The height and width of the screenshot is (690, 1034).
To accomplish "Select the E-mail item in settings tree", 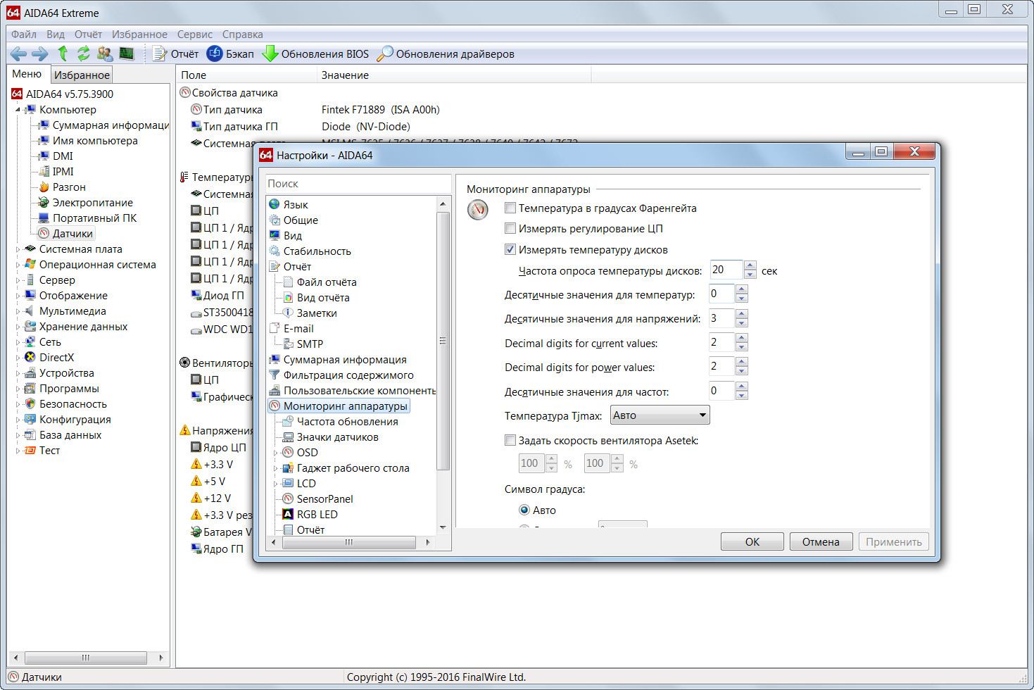I will (x=291, y=328).
